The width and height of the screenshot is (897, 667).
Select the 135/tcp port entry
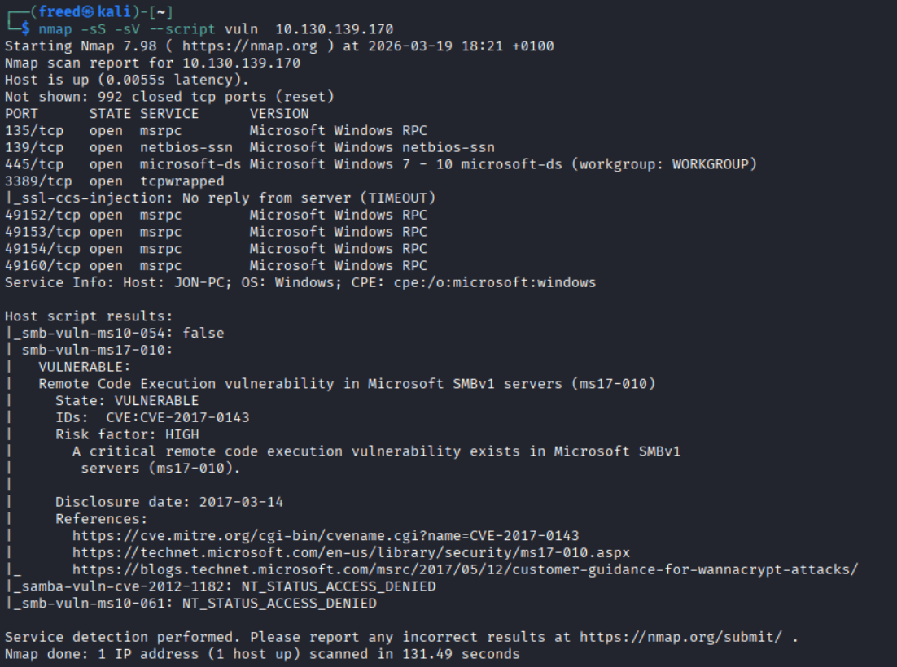pos(34,130)
